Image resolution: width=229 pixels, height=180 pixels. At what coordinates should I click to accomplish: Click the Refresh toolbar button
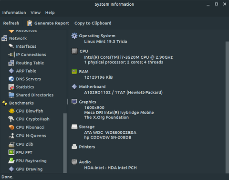click(x=11, y=23)
